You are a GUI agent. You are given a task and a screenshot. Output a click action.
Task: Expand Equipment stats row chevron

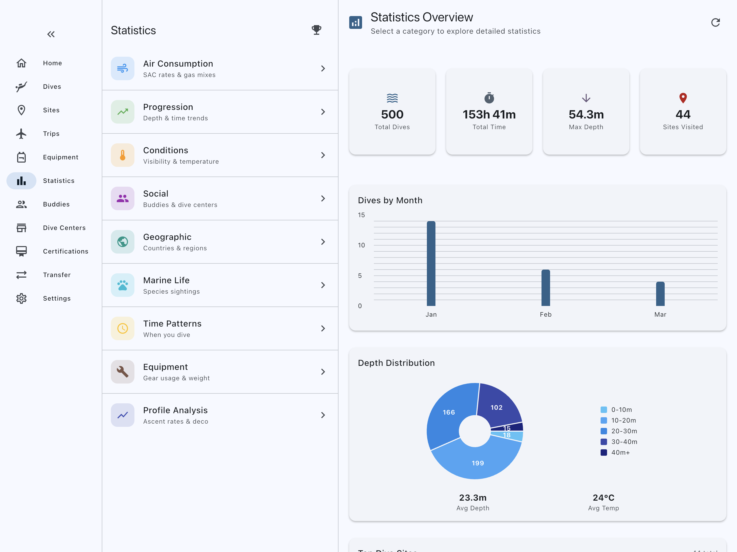tap(323, 372)
